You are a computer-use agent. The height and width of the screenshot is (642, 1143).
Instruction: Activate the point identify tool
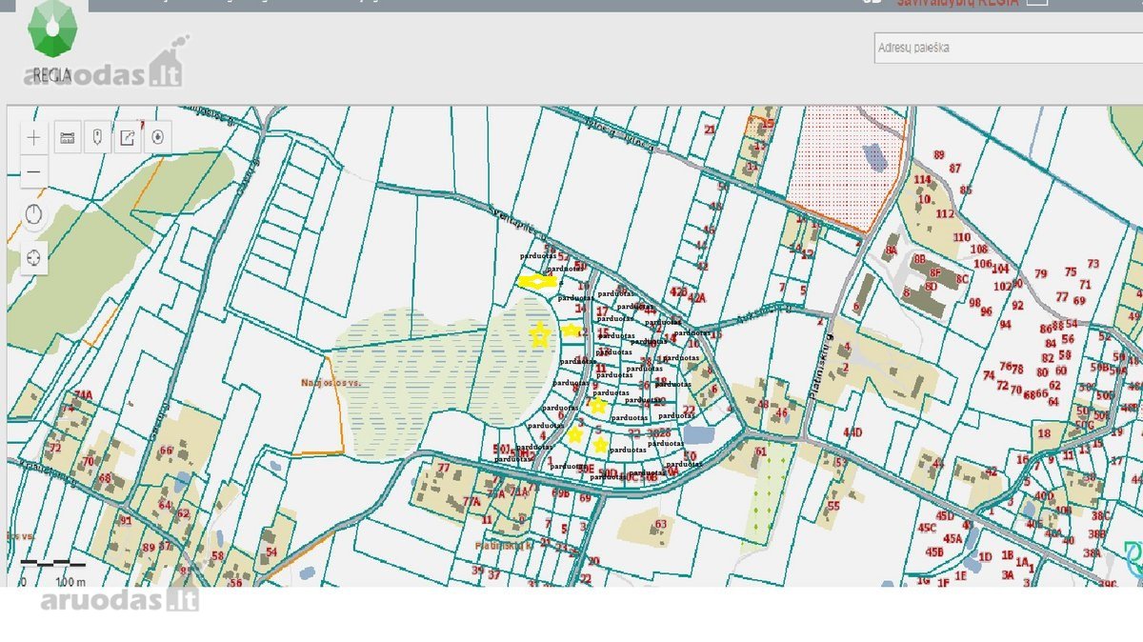(x=157, y=137)
